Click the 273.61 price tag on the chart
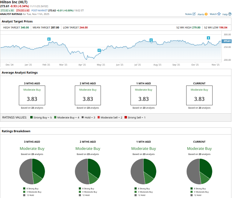The height and width of the screenshot is (198, 232). [227, 41]
